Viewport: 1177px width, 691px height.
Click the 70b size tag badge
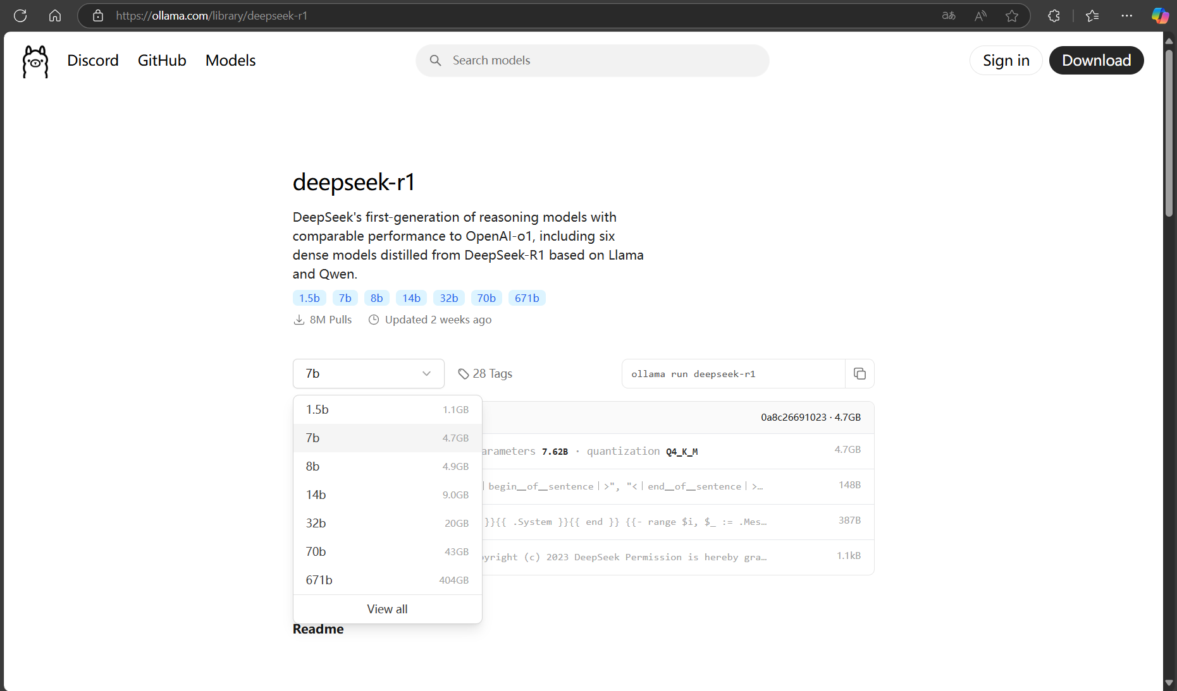486,298
